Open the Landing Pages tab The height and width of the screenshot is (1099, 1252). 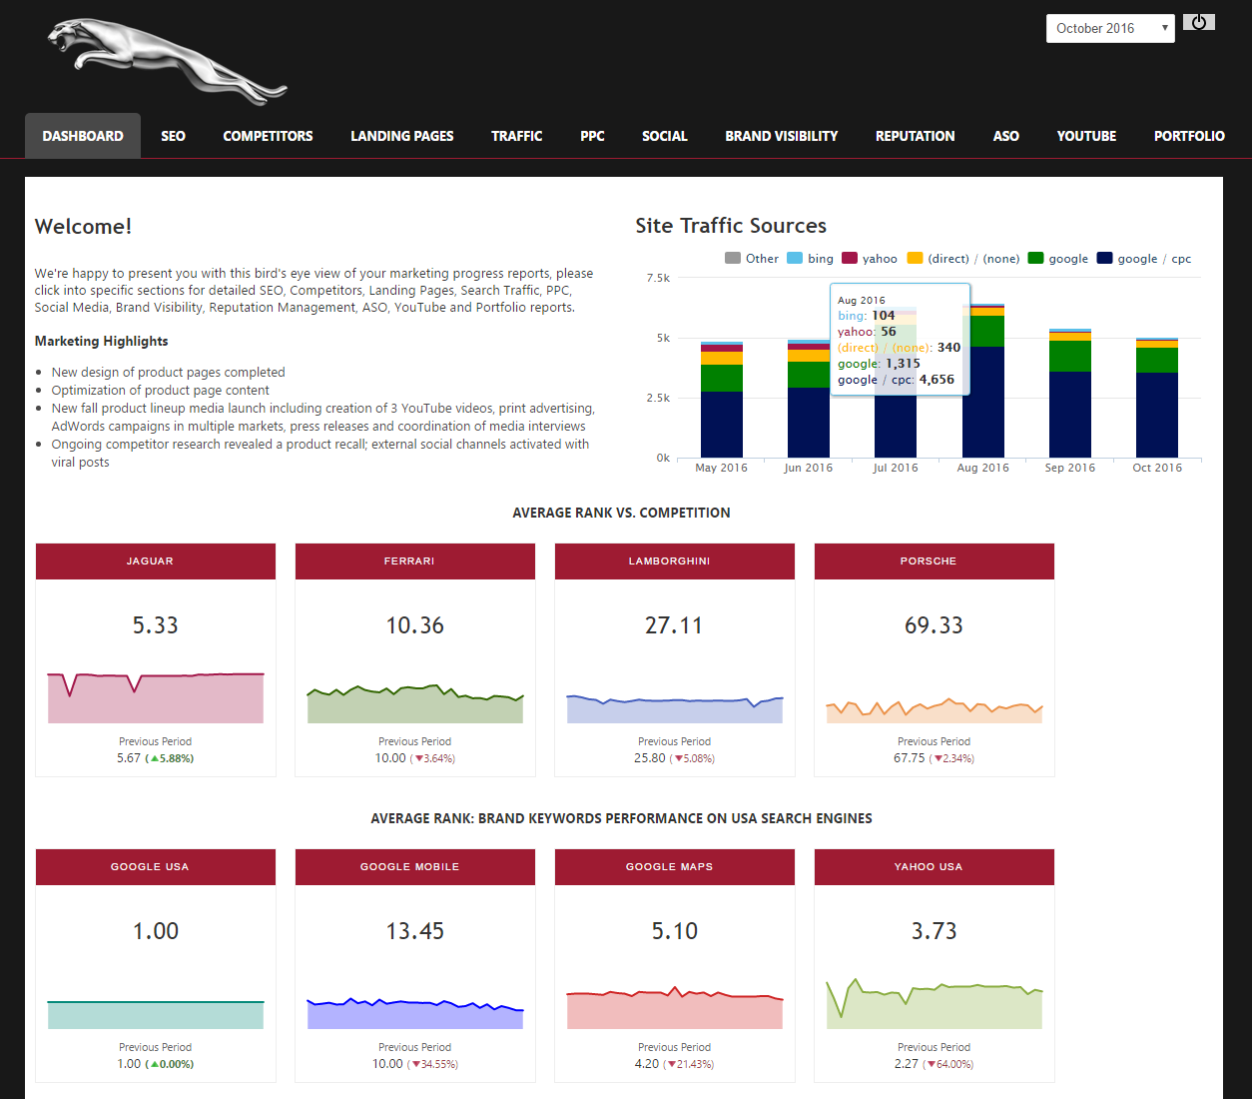tap(402, 136)
